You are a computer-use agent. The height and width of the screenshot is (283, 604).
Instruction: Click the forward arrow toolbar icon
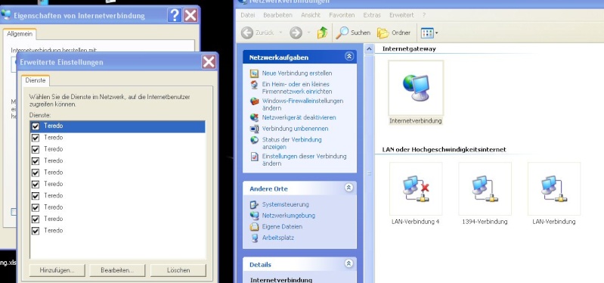point(296,33)
